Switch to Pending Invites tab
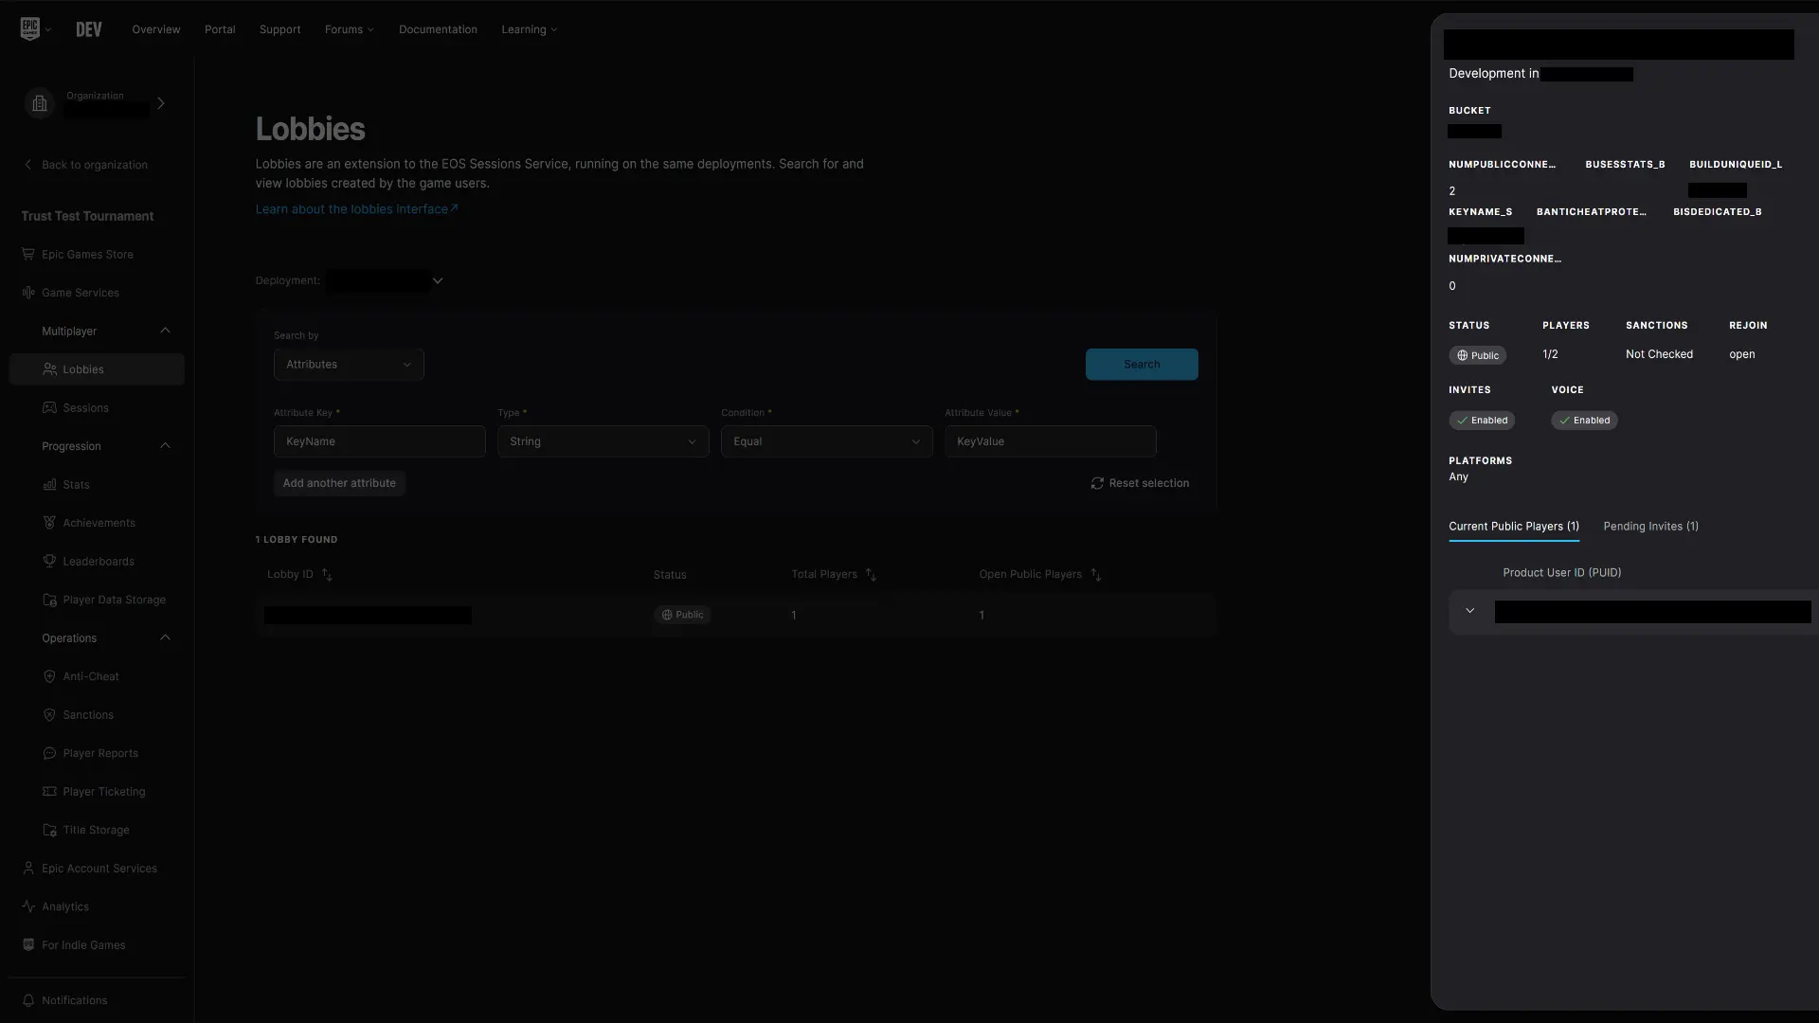Viewport: 1819px width, 1023px height. (1651, 527)
